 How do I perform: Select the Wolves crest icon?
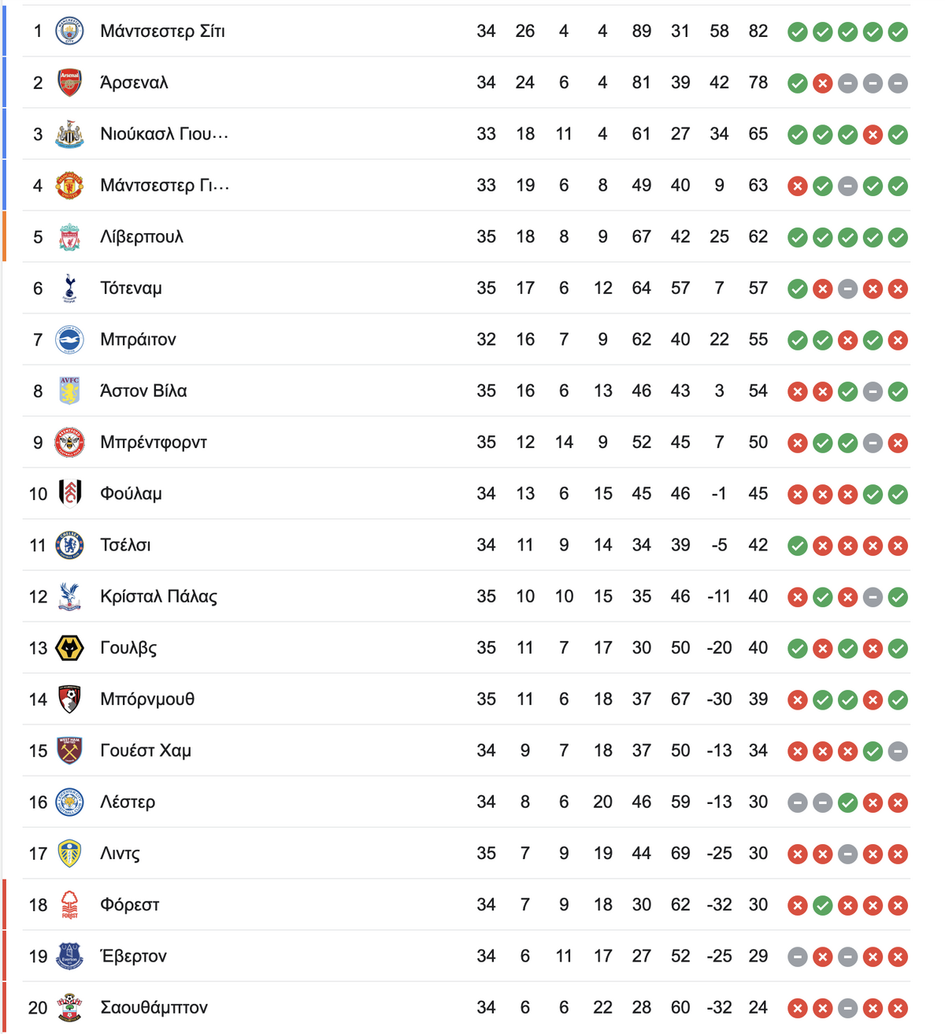(69, 648)
